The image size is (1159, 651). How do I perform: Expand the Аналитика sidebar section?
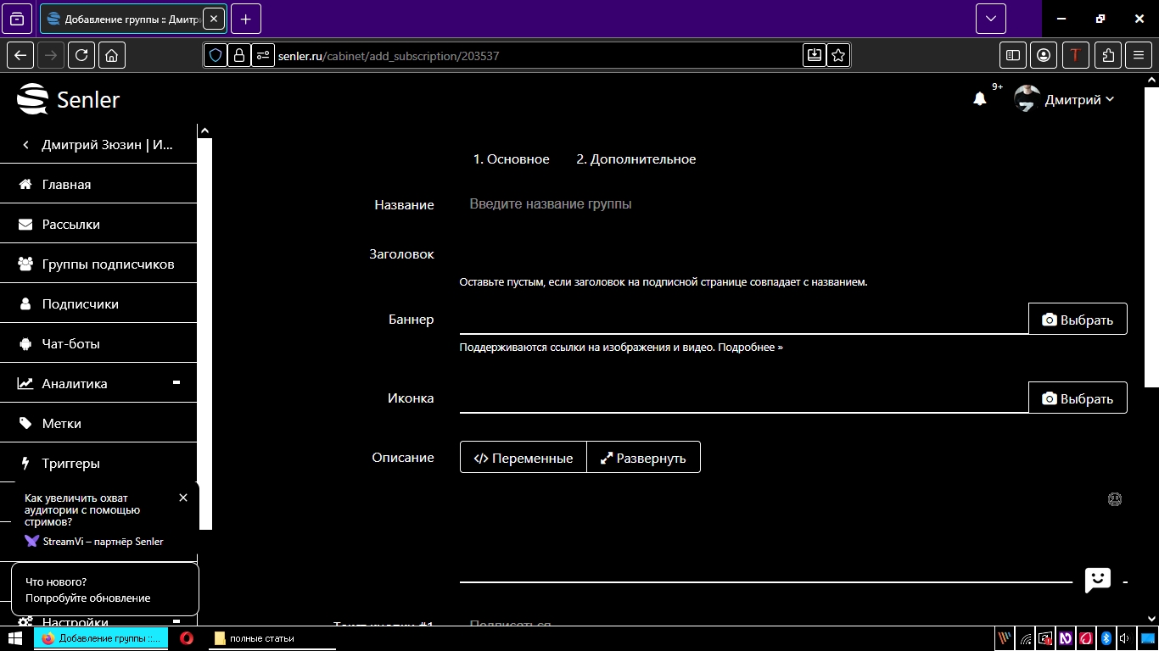[x=176, y=383]
